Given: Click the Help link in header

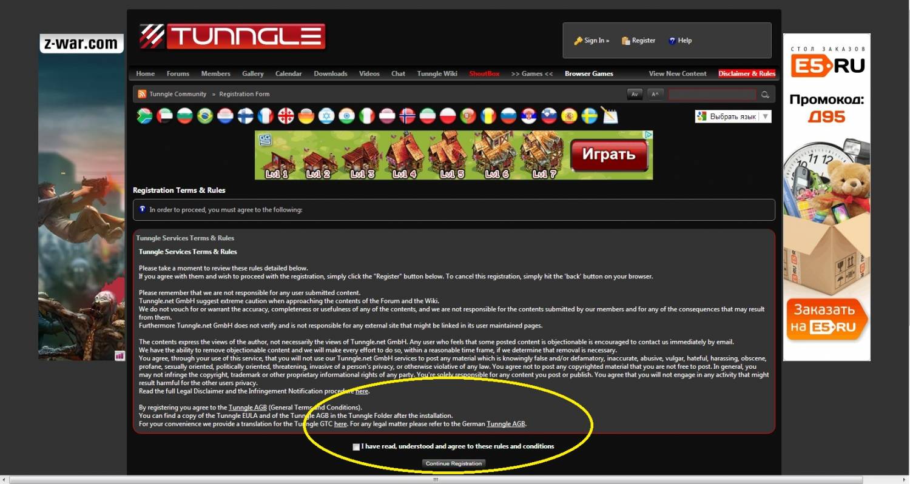Looking at the screenshot, I should click(680, 41).
